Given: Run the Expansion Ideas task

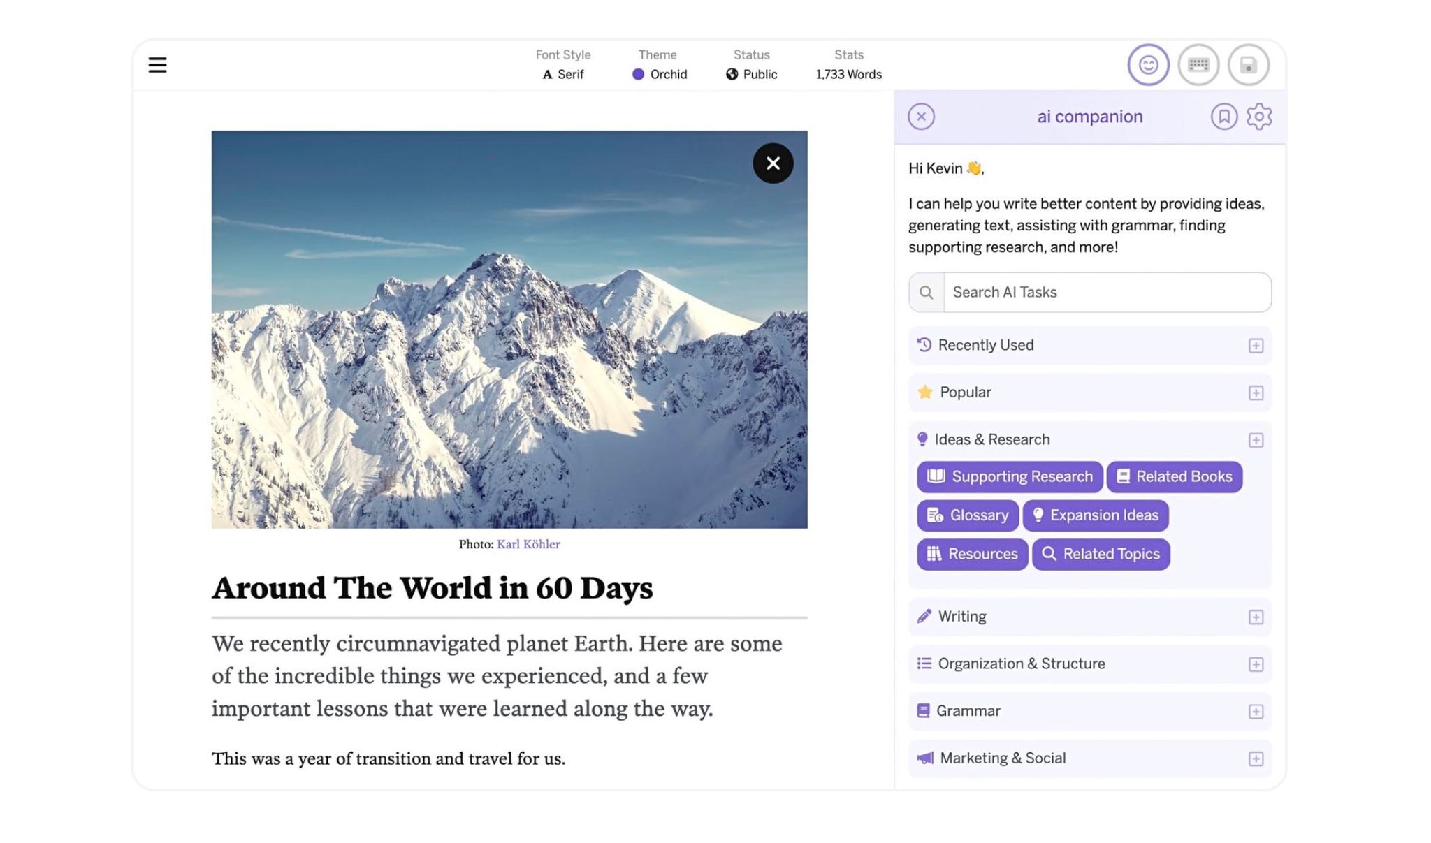Looking at the screenshot, I should tap(1096, 515).
